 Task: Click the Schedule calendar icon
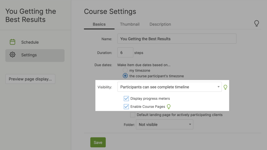pos(13,42)
